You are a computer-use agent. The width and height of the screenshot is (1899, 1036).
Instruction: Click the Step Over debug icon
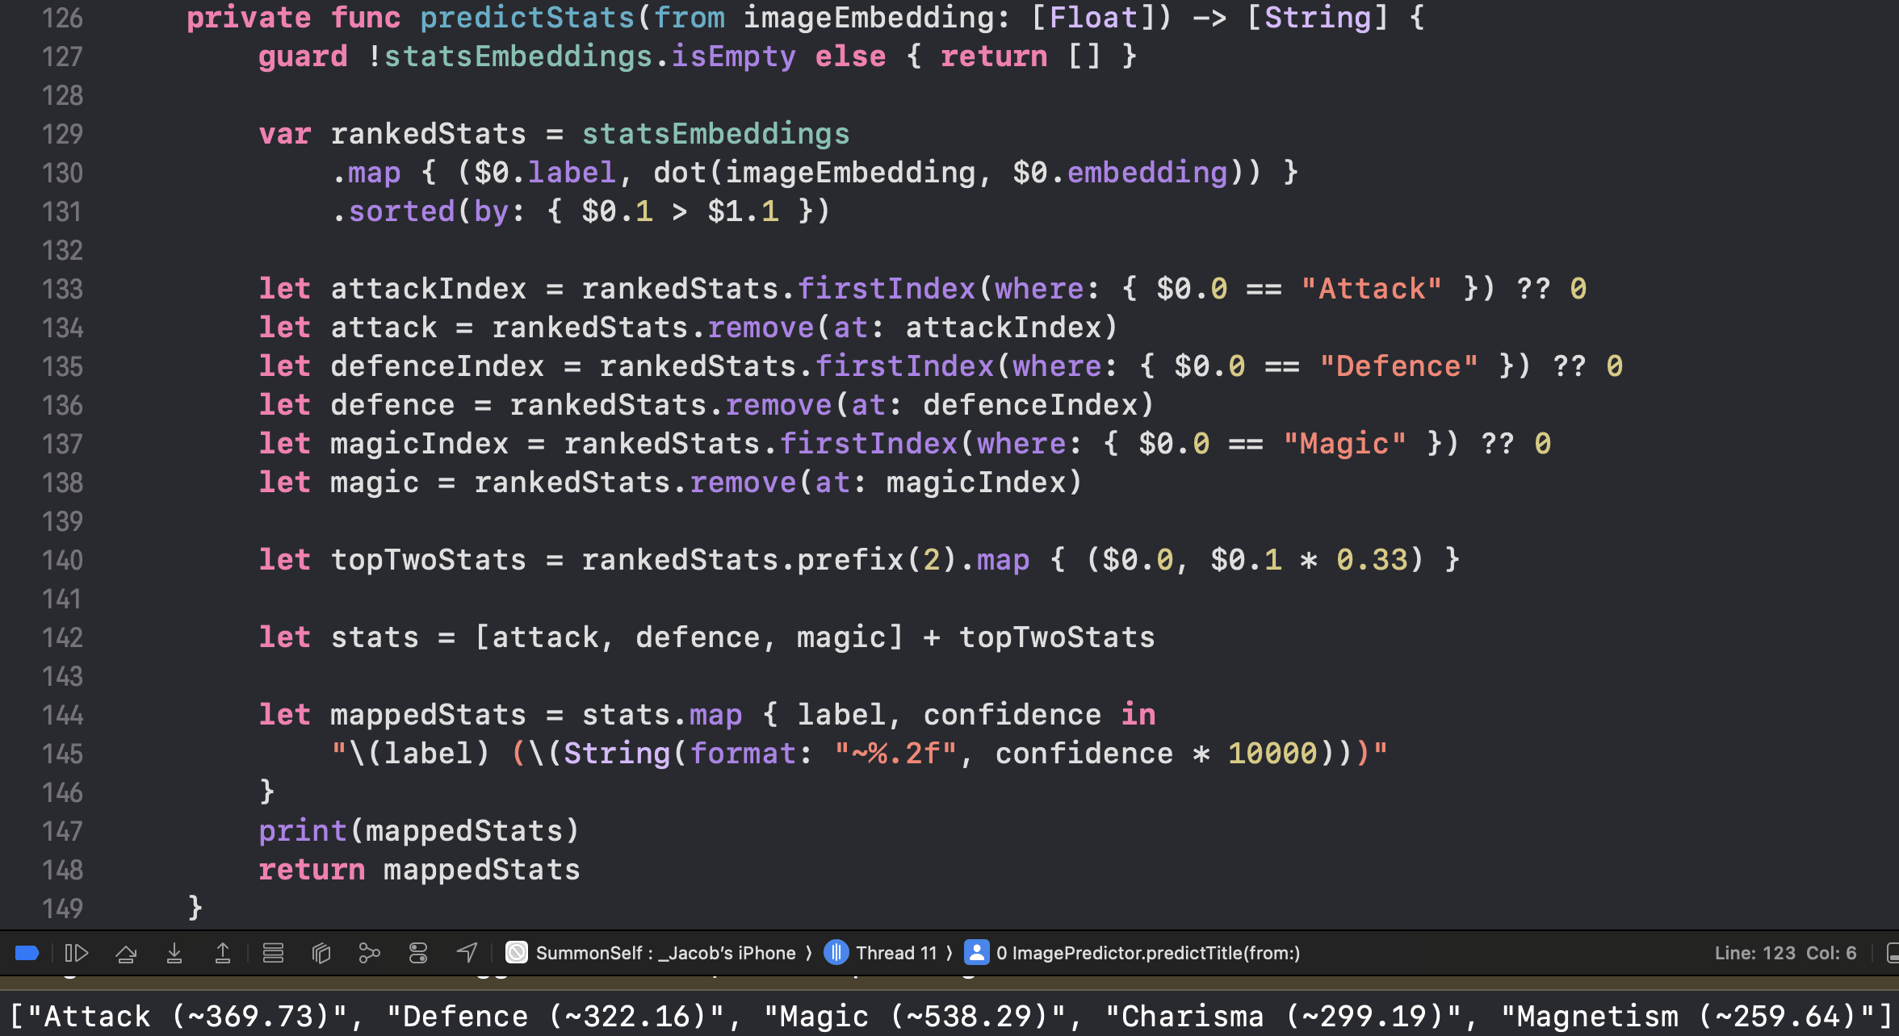pyautogui.click(x=126, y=953)
